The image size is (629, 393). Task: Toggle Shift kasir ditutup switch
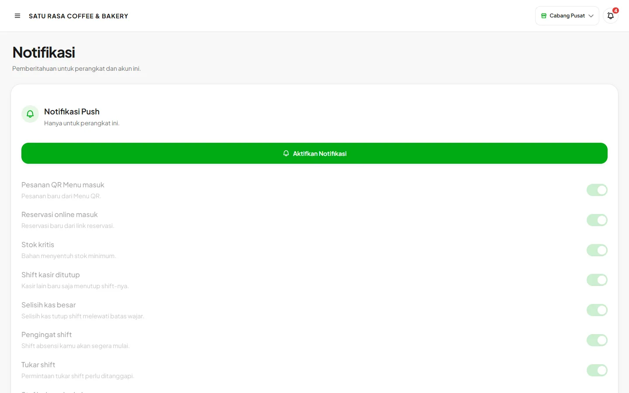(597, 280)
